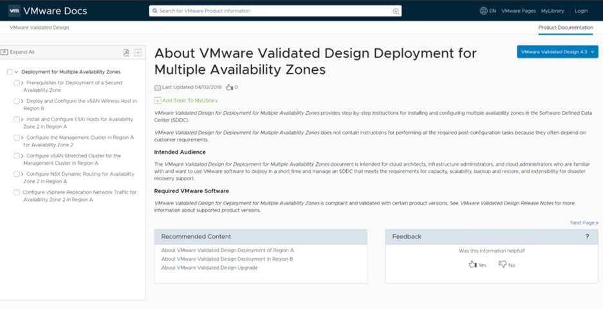This screenshot has width=603, height=309.
Task: Click No feedback text
Action: [x=512, y=265]
